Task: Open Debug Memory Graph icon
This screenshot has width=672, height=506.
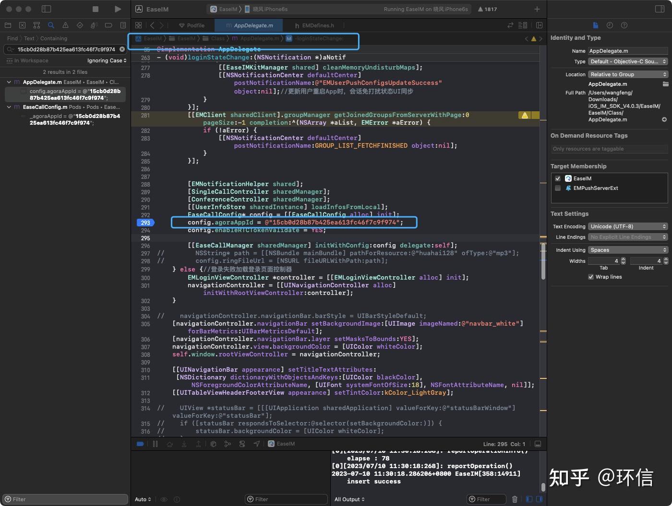Action: click(x=228, y=444)
